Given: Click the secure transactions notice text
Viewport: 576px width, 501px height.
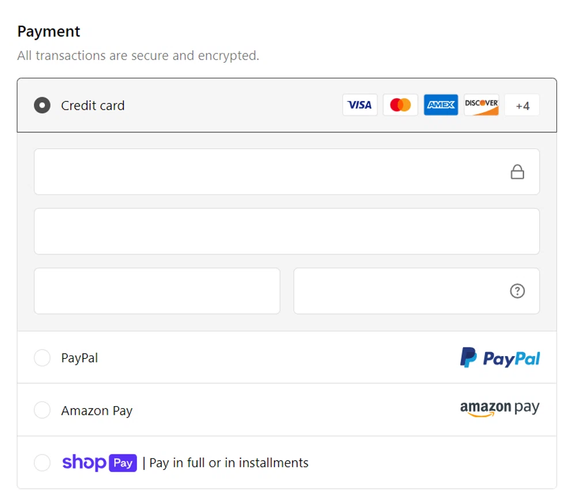Looking at the screenshot, I should [x=138, y=56].
